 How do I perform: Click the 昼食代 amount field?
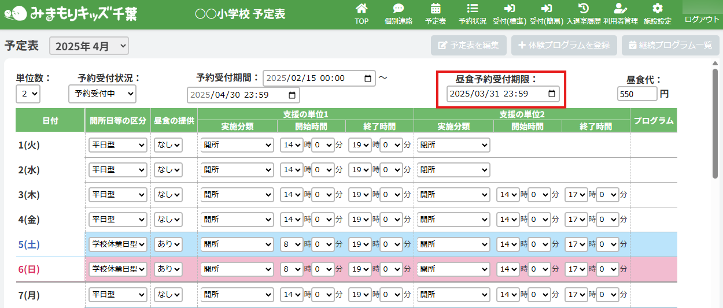coord(637,94)
